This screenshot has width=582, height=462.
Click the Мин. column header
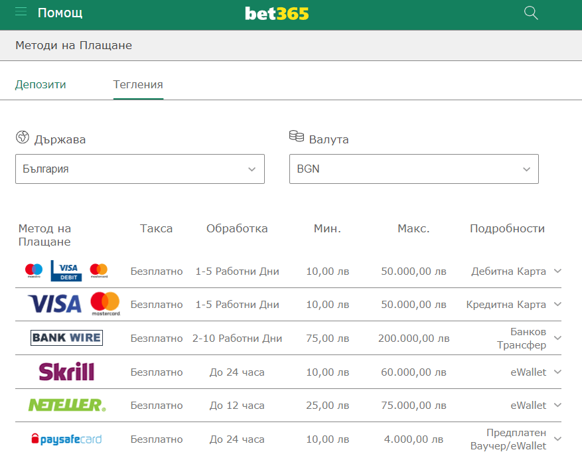point(327,228)
